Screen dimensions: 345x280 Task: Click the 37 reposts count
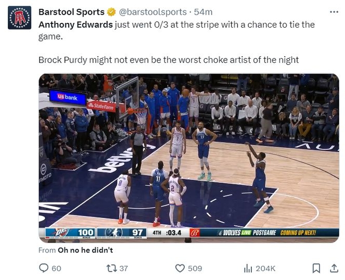click(124, 269)
